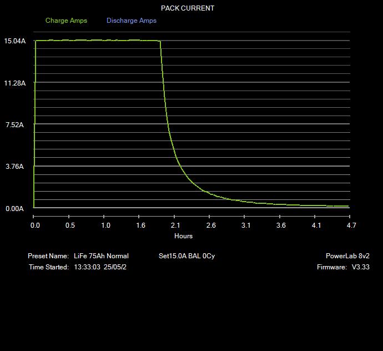Click the 0.0 hours x-axis tick
The width and height of the screenshot is (383, 351).
pos(35,225)
